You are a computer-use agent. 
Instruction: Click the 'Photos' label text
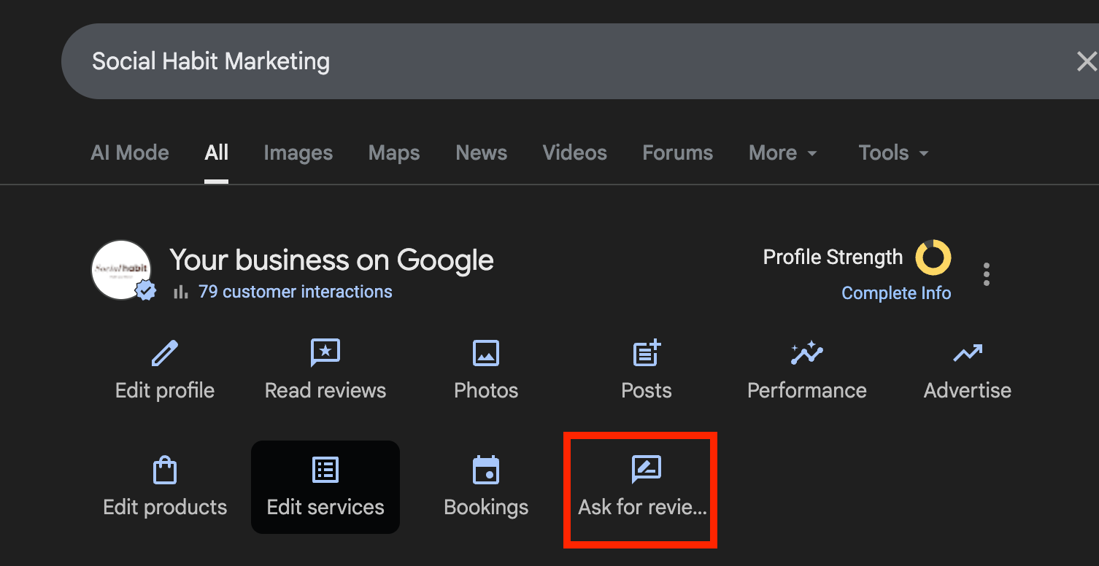coord(486,390)
